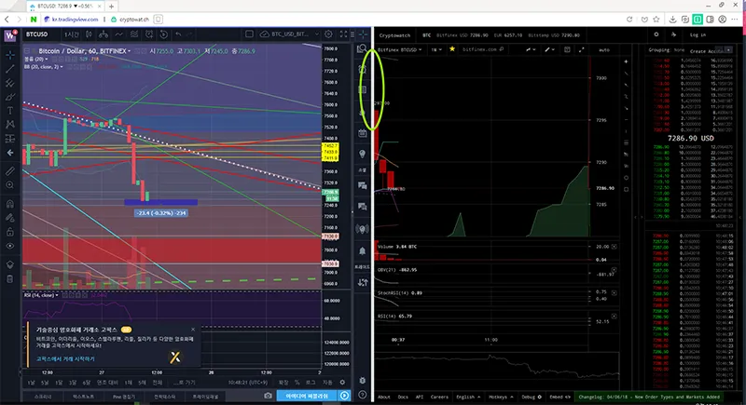Choose the text annotation tool
This screenshot has height=405, width=746.
[10, 111]
